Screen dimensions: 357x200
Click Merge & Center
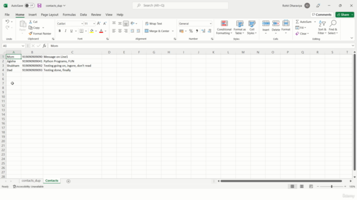157,31
